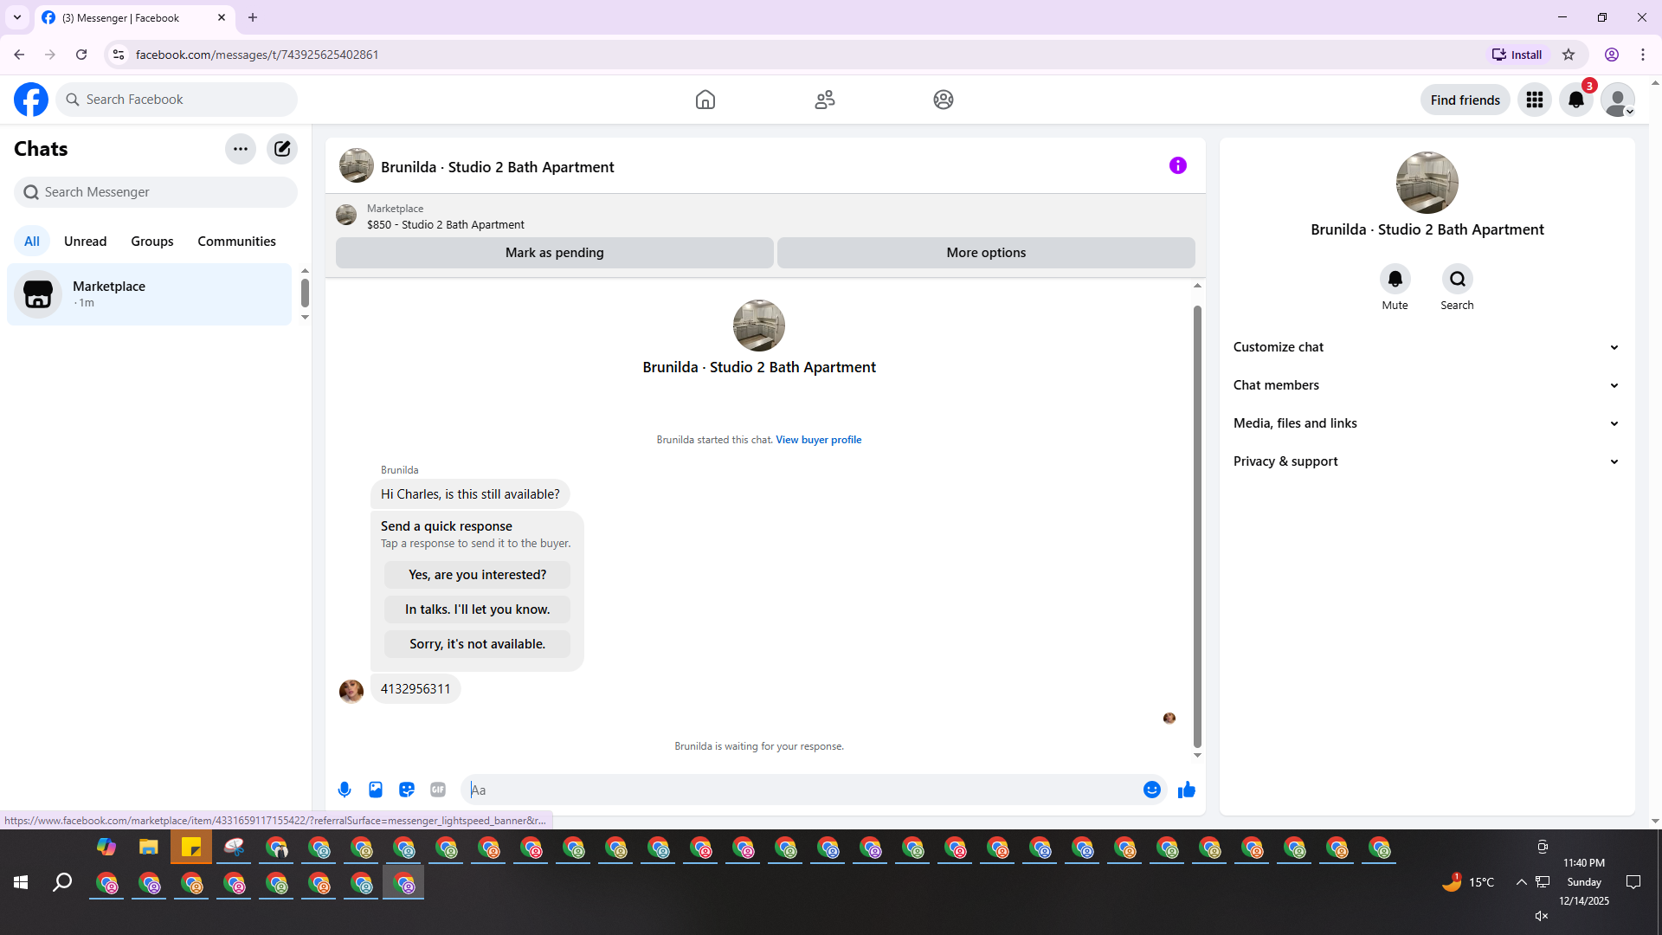Expand Customize chat section
This screenshot has width=1662, height=935.
coord(1426,347)
